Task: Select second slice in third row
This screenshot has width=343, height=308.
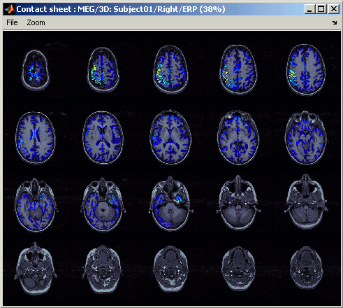Action: [x=103, y=204]
